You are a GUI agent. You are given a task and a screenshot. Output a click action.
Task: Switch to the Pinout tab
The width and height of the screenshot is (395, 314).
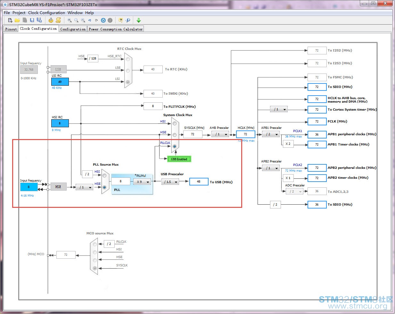point(11,29)
